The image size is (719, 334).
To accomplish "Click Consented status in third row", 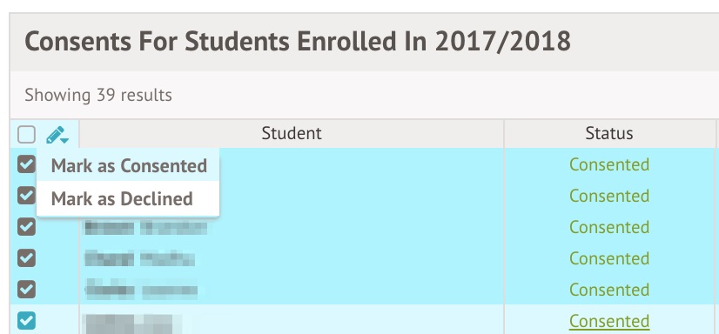I will click(x=609, y=227).
